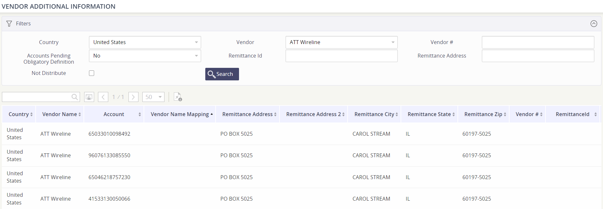Click page indicator 1 / 1
The image size is (603, 209).
[118, 97]
